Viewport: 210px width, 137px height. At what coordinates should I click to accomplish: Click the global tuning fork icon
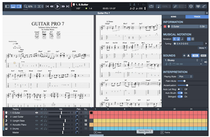tap(175, 6)
